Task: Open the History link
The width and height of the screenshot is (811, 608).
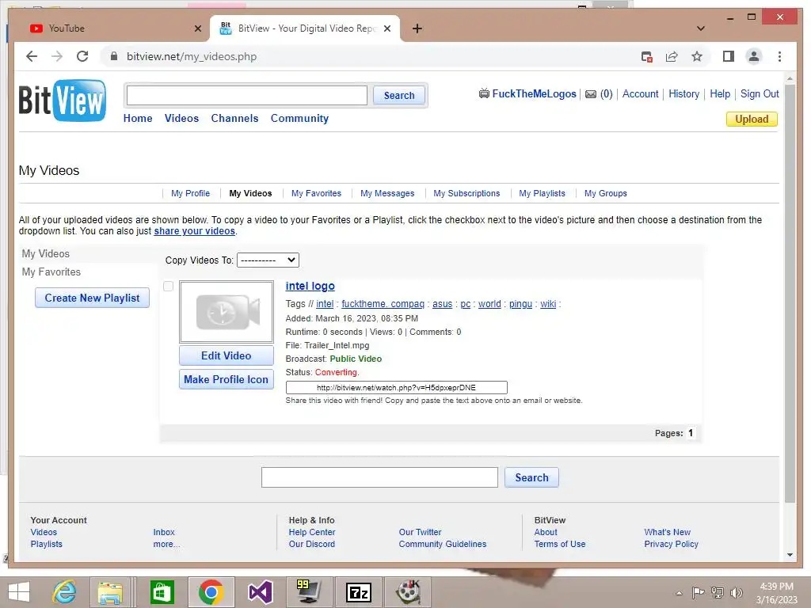Action: (683, 94)
